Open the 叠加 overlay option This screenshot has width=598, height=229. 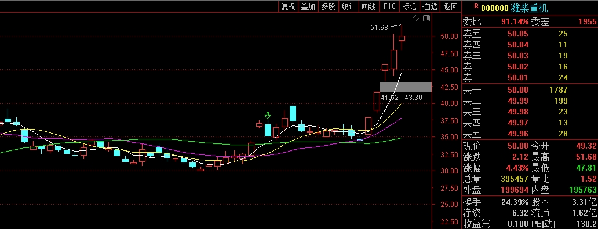coord(308,6)
